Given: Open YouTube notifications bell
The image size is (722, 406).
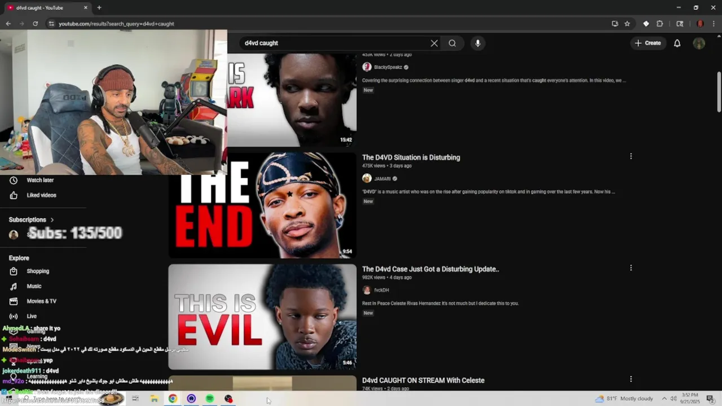Looking at the screenshot, I should coord(677,43).
